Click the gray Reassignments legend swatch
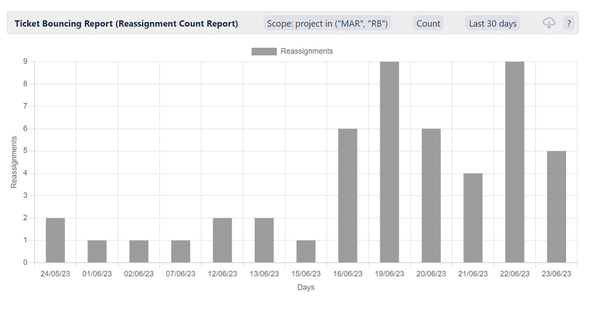591x311 pixels. pos(264,51)
